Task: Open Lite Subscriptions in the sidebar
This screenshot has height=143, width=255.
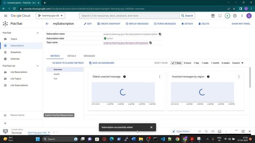Action: (x=21, y=85)
